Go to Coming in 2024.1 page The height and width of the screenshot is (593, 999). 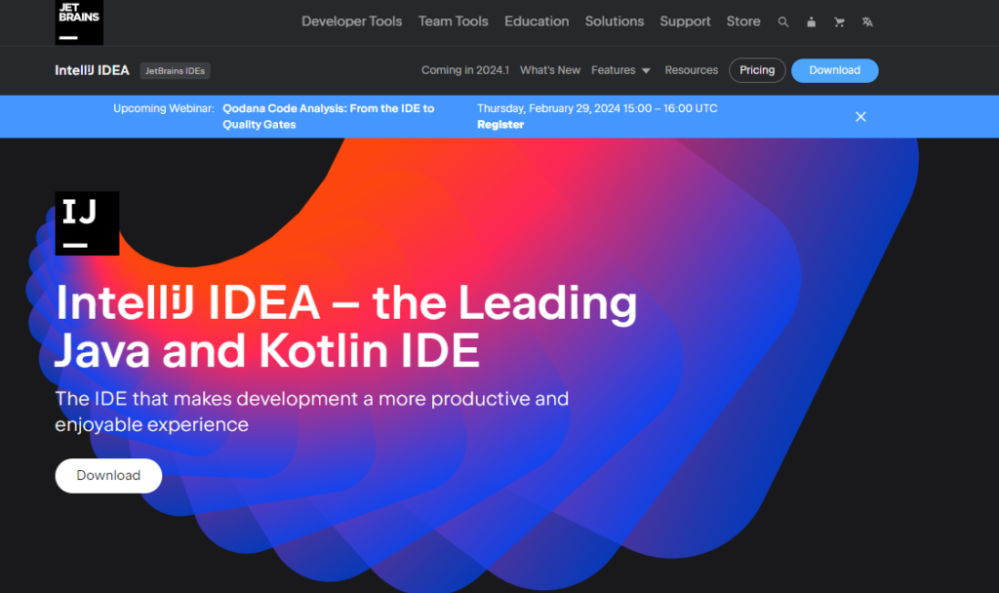(x=465, y=70)
